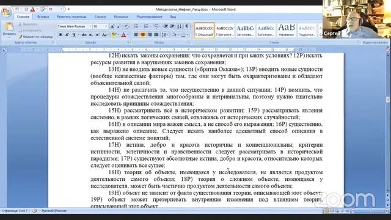Increase the paragraph indent

pyautogui.click(x=172, y=26)
